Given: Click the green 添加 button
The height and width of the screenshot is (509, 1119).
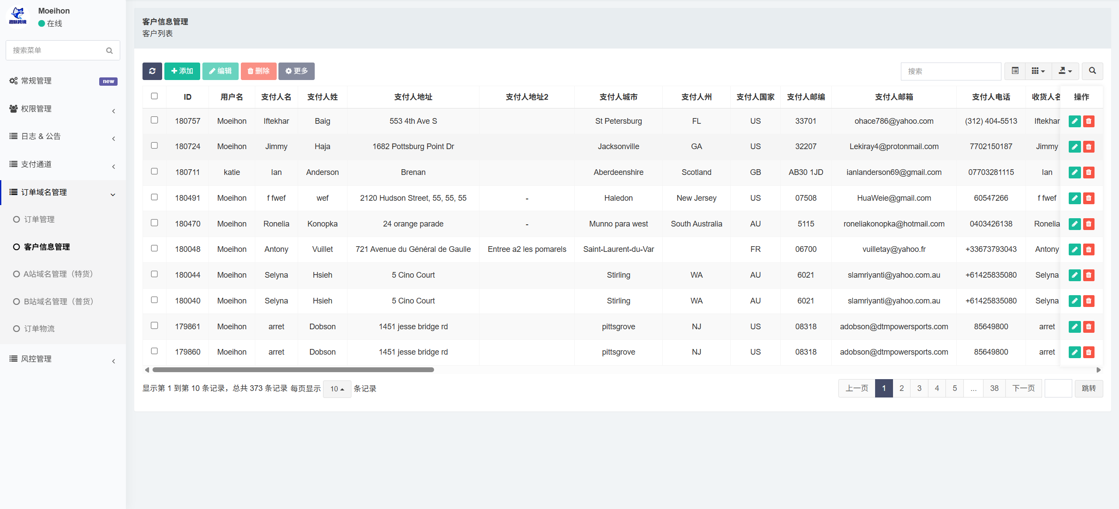Looking at the screenshot, I should [182, 71].
